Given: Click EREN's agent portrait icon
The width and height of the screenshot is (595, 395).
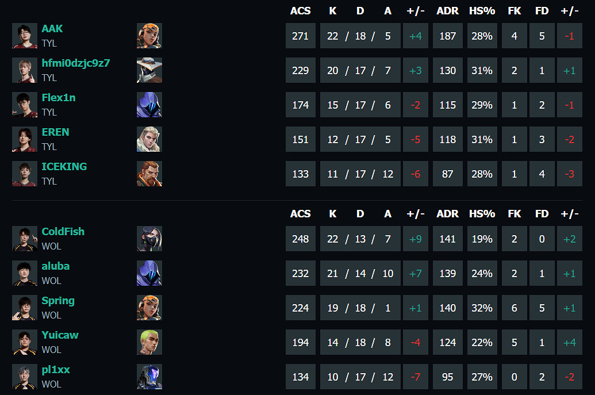Looking at the screenshot, I should pyautogui.click(x=149, y=139).
